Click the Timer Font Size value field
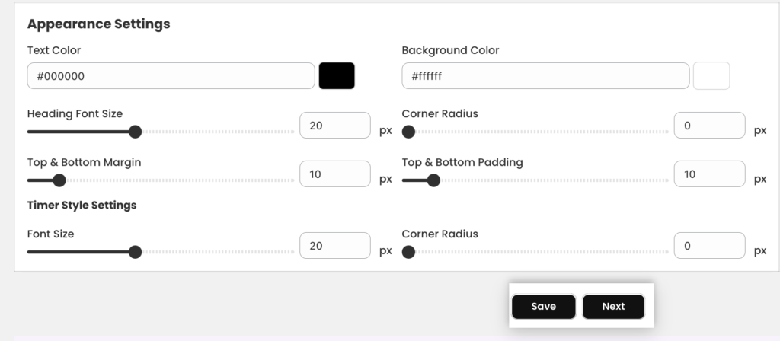The height and width of the screenshot is (341, 780). pyautogui.click(x=335, y=246)
